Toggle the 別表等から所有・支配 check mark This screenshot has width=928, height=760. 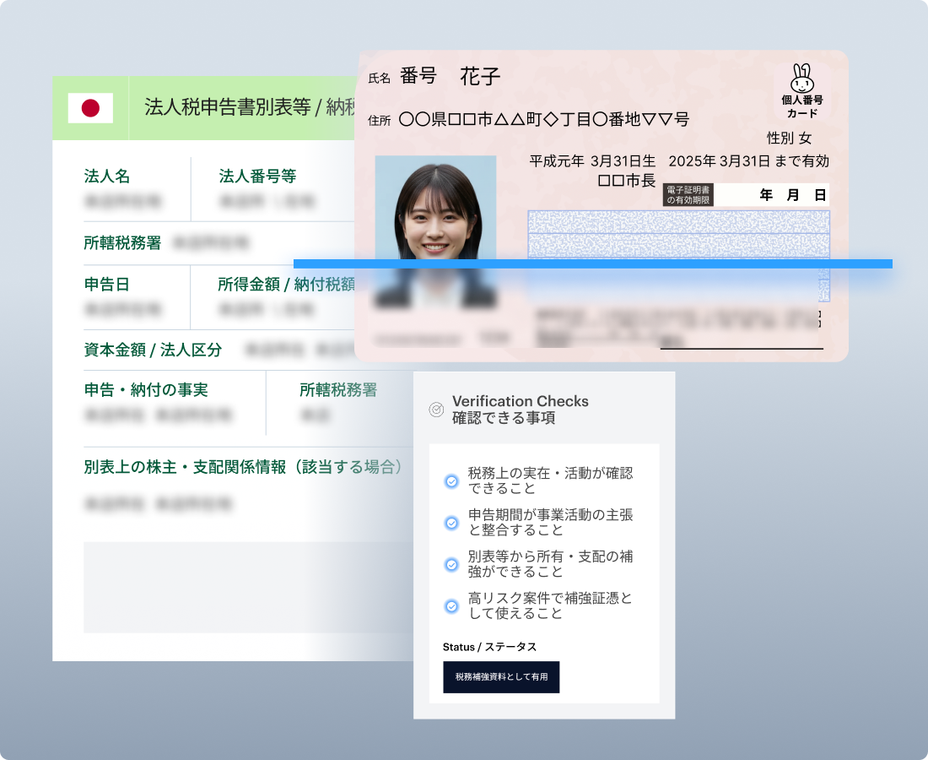pos(451,564)
